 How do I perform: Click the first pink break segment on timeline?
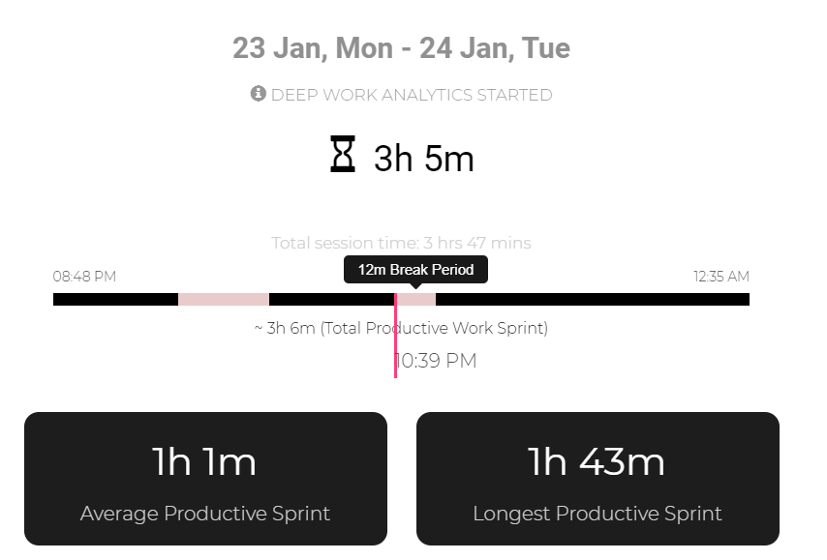[224, 299]
